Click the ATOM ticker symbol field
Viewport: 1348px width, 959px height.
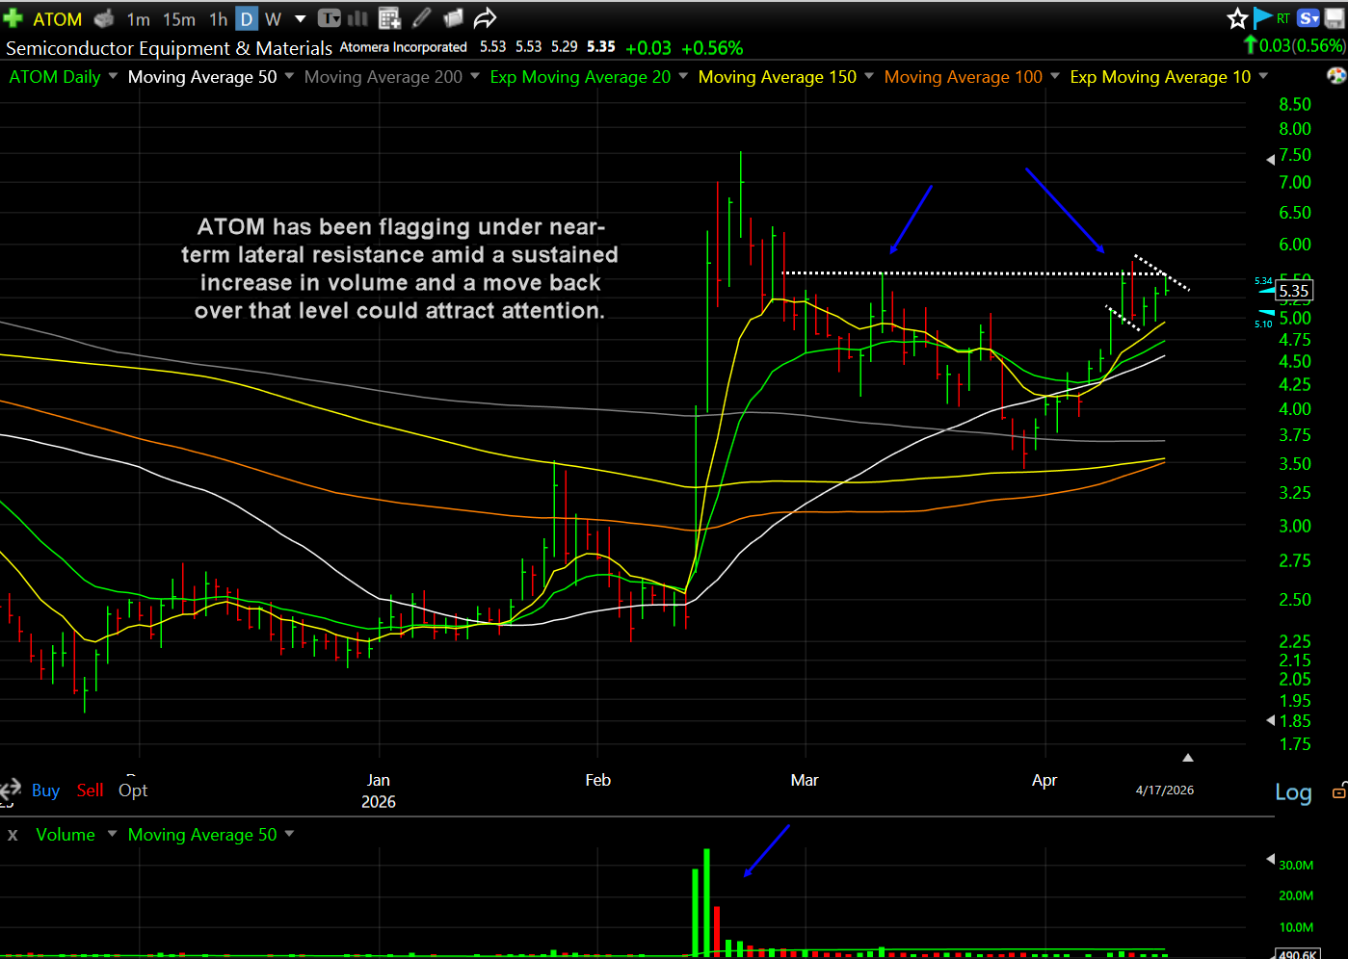click(x=57, y=18)
